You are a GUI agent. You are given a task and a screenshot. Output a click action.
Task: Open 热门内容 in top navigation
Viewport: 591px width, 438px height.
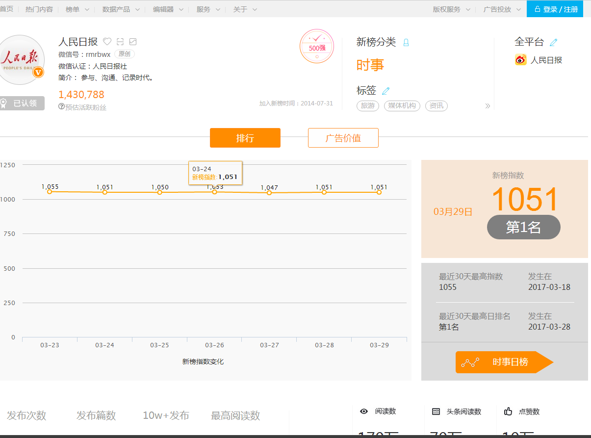(39, 9)
